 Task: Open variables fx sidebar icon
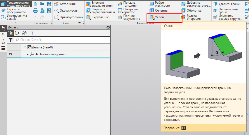coord(3,42)
